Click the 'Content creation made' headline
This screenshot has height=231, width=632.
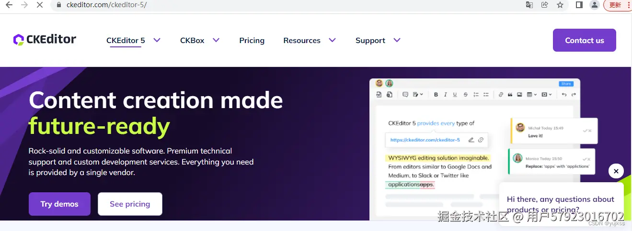click(x=156, y=100)
